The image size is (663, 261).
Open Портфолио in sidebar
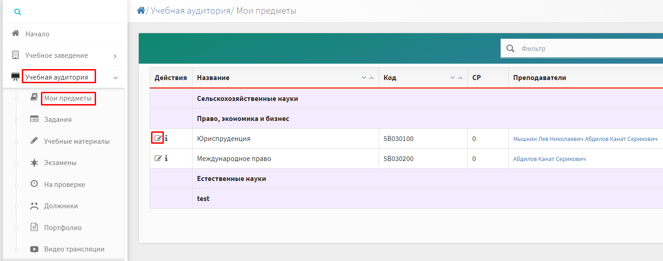(63, 228)
